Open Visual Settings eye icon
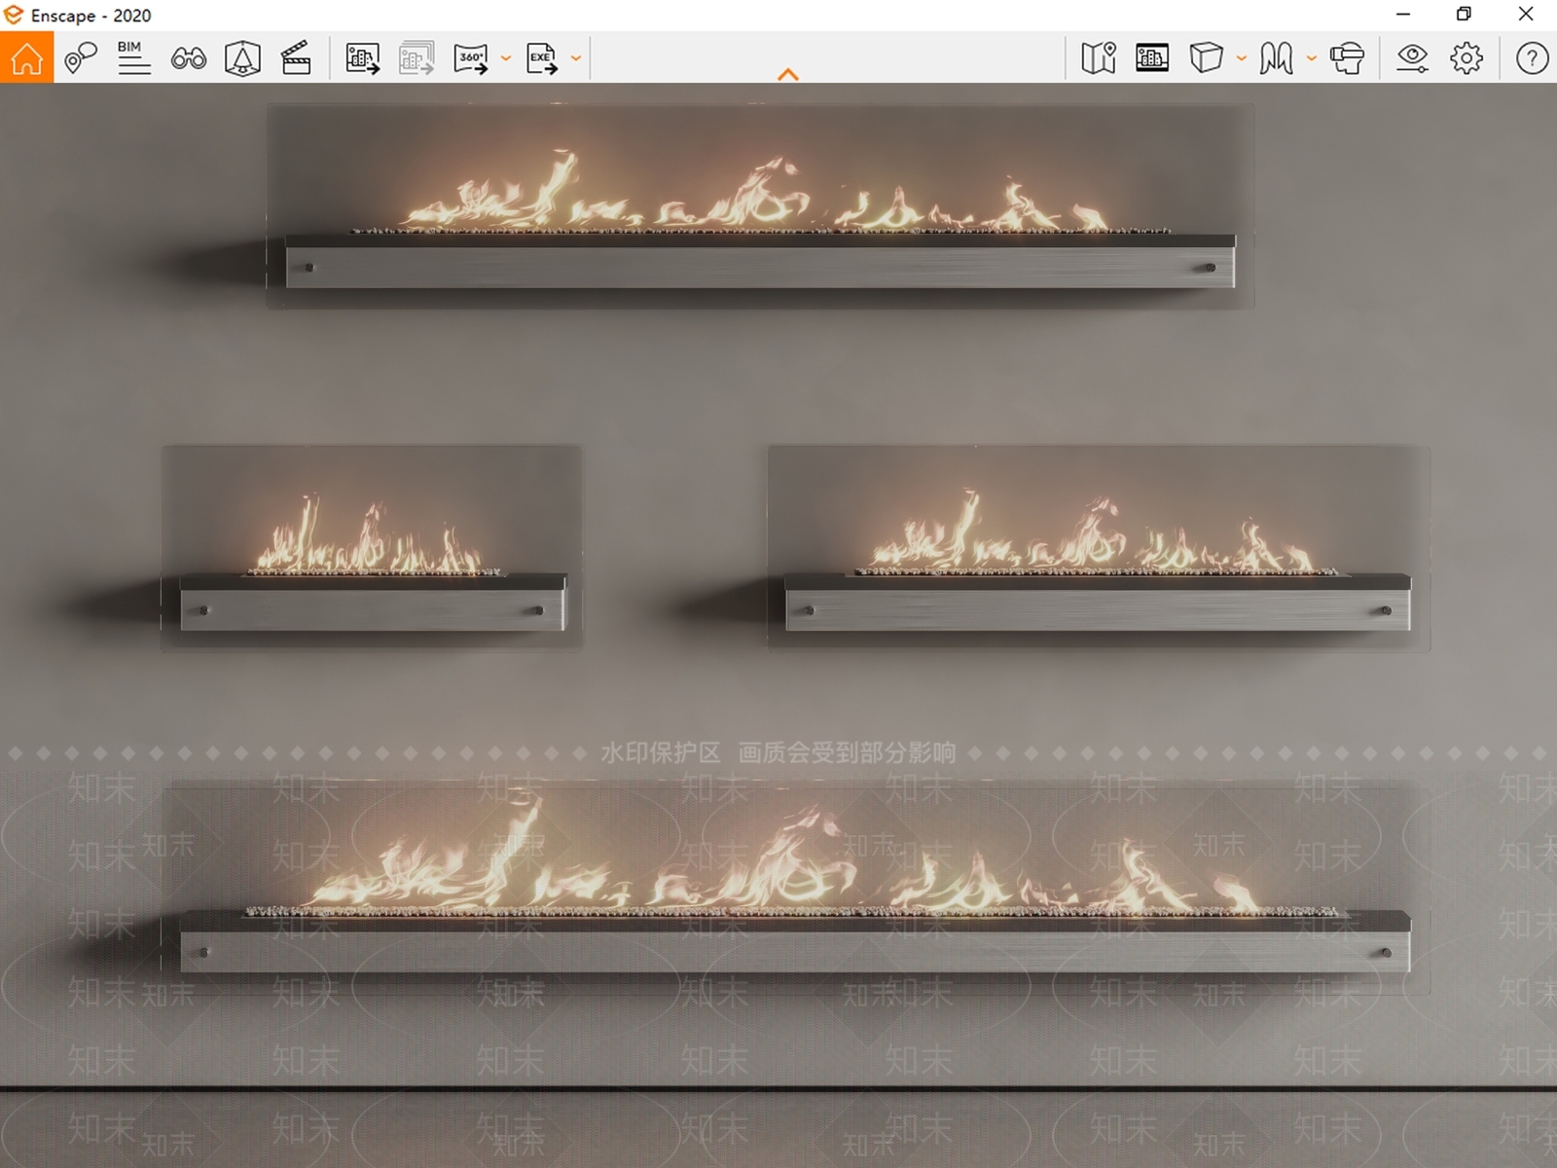Screen dimensions: 1557x1168 [x=1412, y=58]
